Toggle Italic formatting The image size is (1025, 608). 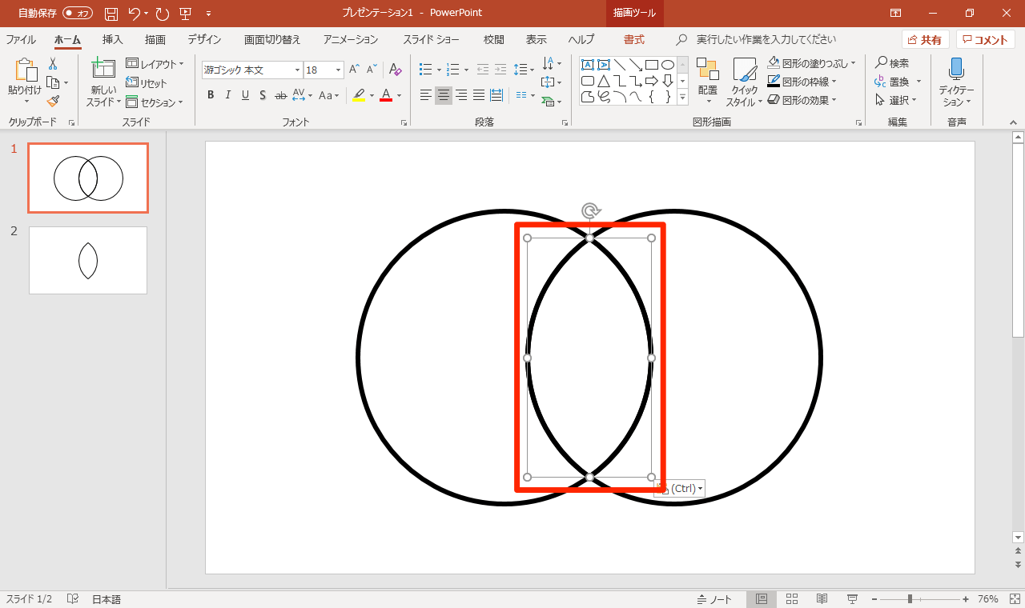228,95
